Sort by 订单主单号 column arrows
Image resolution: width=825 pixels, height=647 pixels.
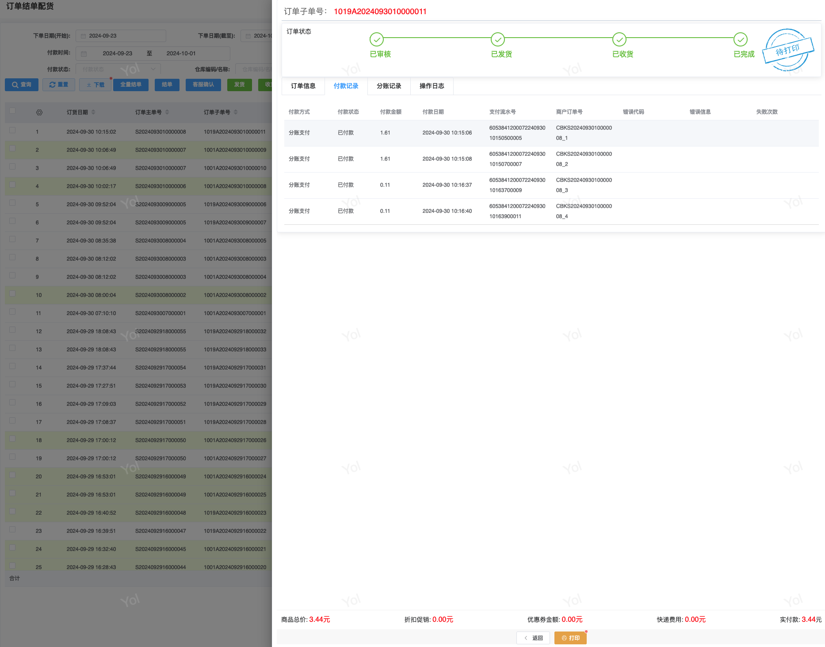click(x=167, y=112)
